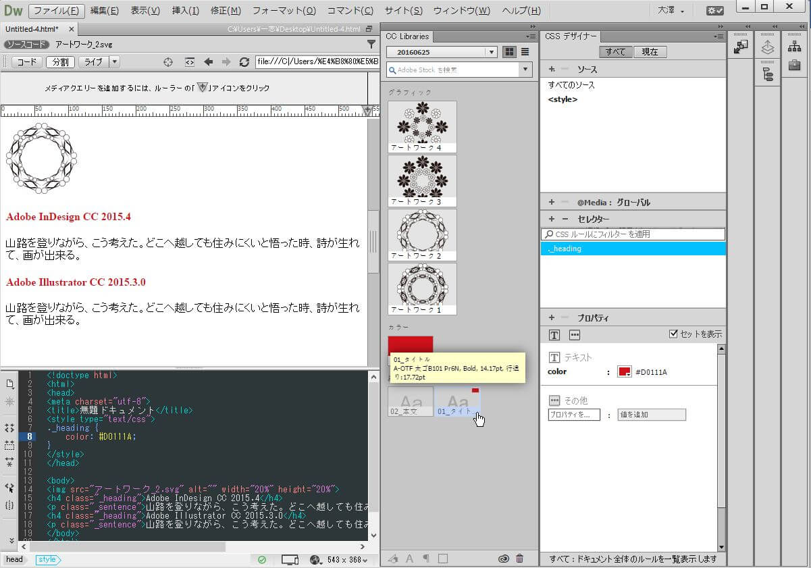Select the 現在 mode button in CSS Designer
The image size is (811, 568).
coord(650,52)
